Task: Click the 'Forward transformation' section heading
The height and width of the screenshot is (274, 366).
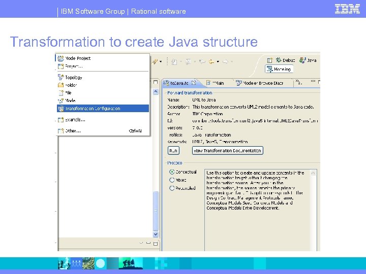Action: tap(190, 93)
